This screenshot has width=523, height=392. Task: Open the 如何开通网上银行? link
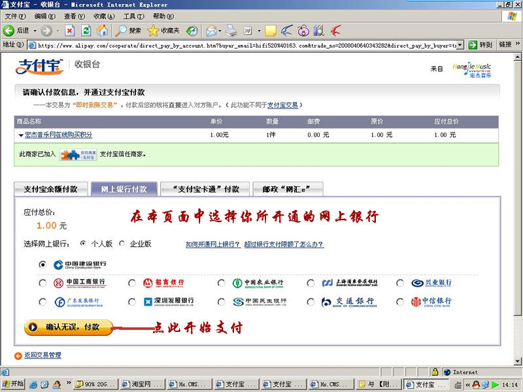[213, 244]
